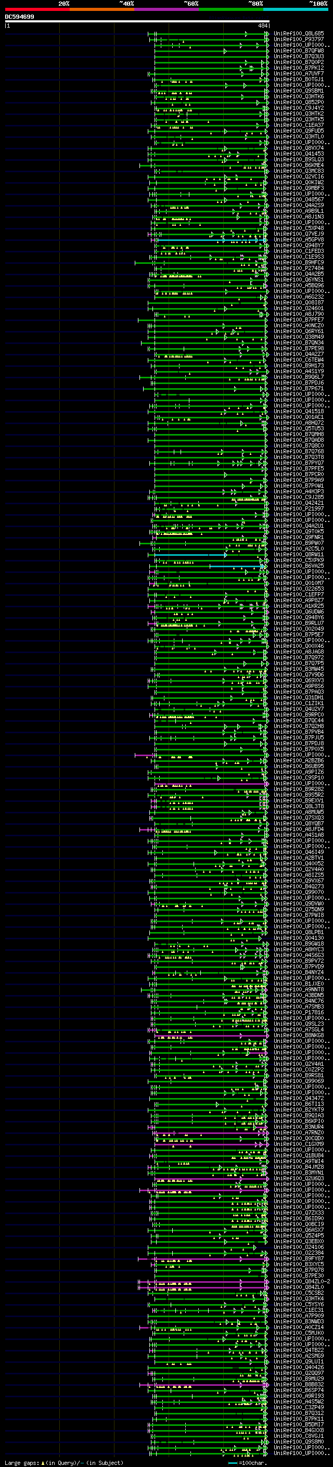Select subject label UniRef100_B7PKI2

(x=299, y=68)
